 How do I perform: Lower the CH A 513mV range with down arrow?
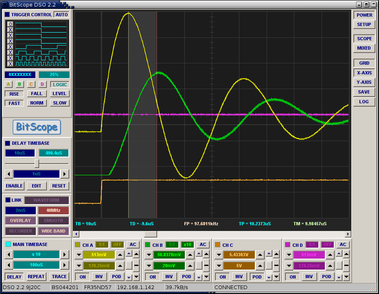(x=79, y=255)
